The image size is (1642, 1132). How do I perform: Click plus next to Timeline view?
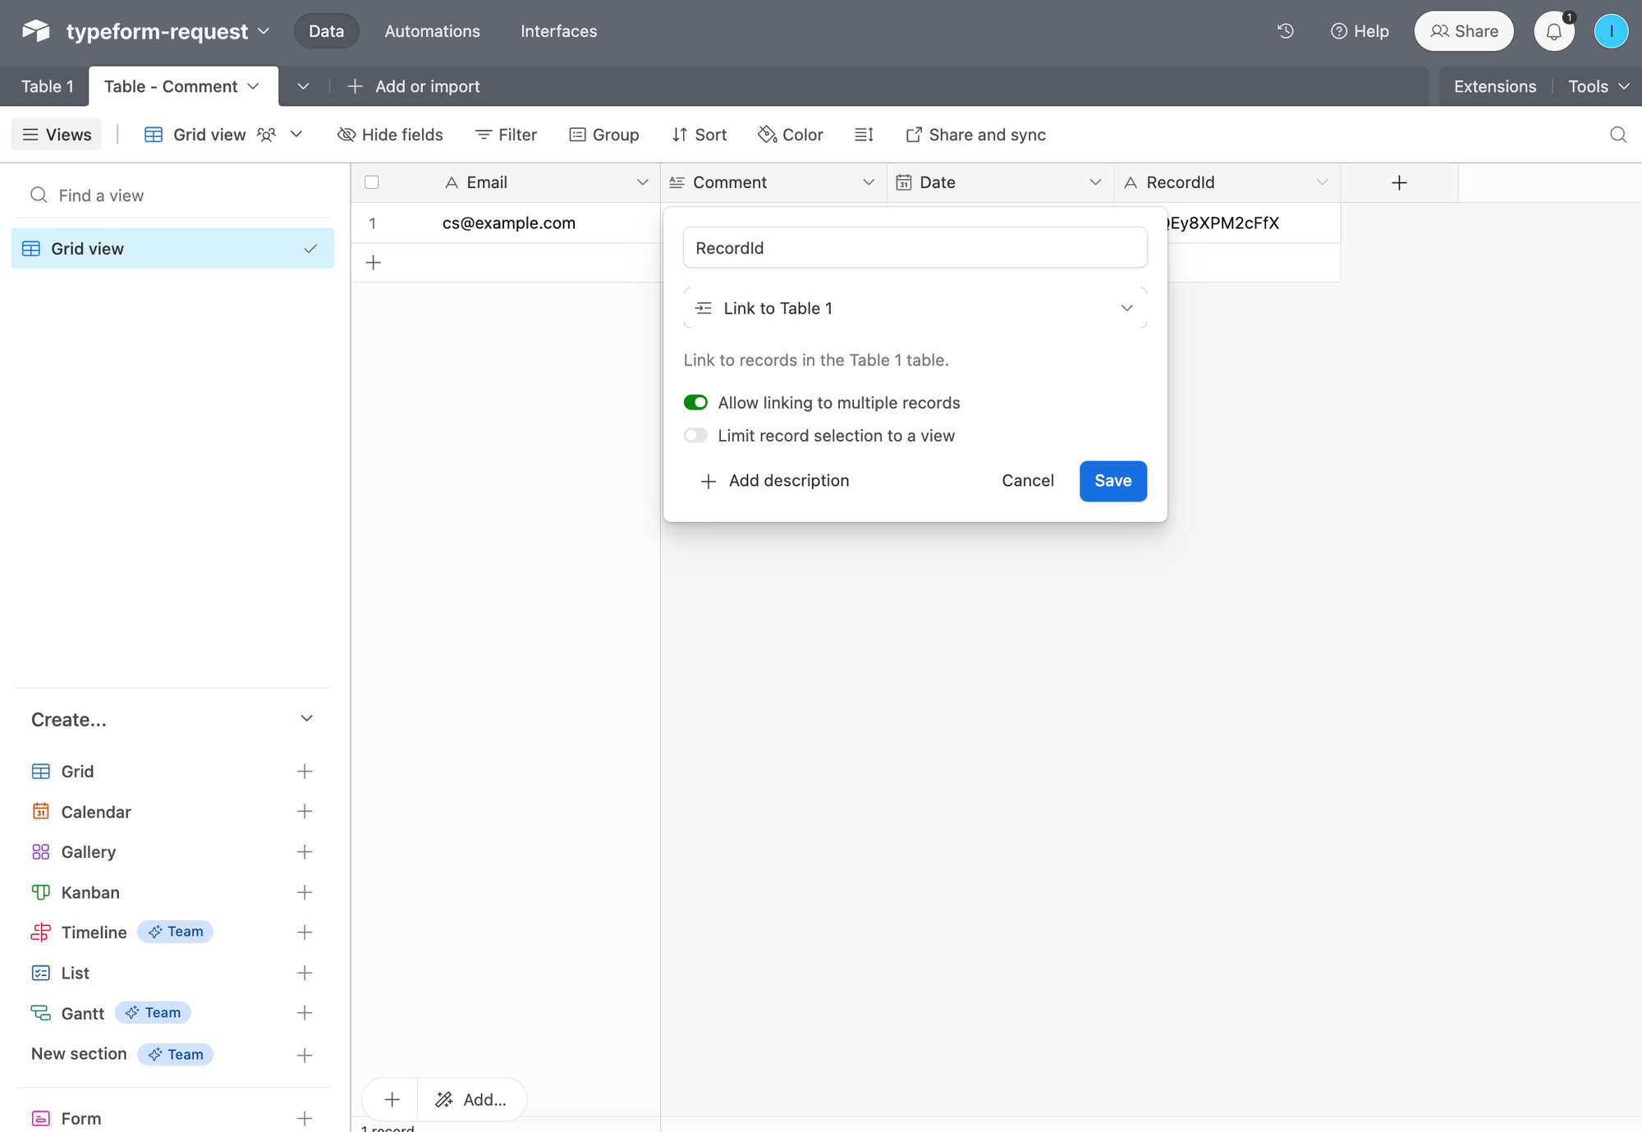(305, 933)
